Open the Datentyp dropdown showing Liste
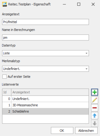The image size is (100, 136). [x=45, y=53]
